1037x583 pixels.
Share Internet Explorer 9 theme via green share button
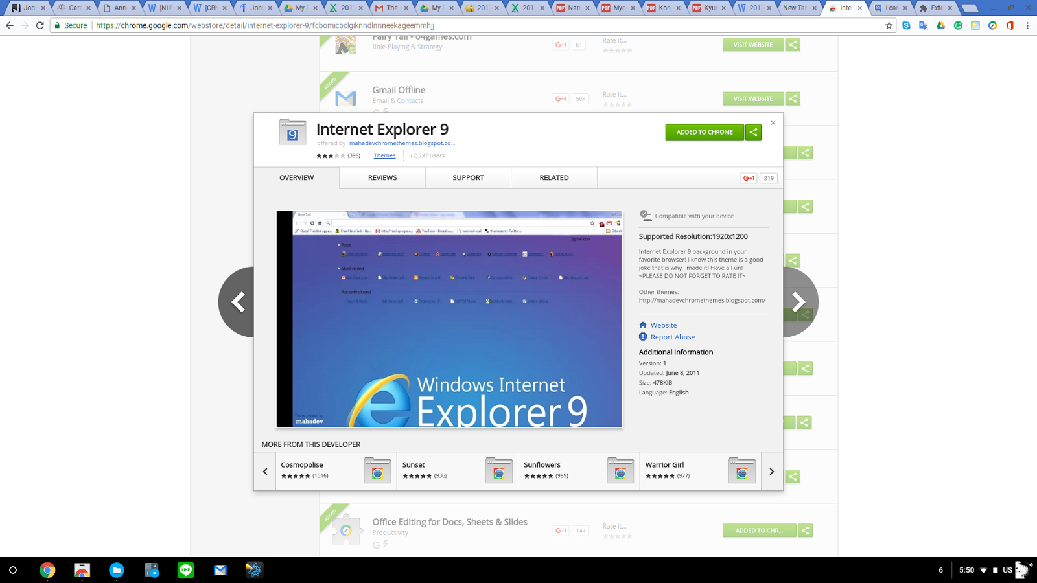point(753,132)
